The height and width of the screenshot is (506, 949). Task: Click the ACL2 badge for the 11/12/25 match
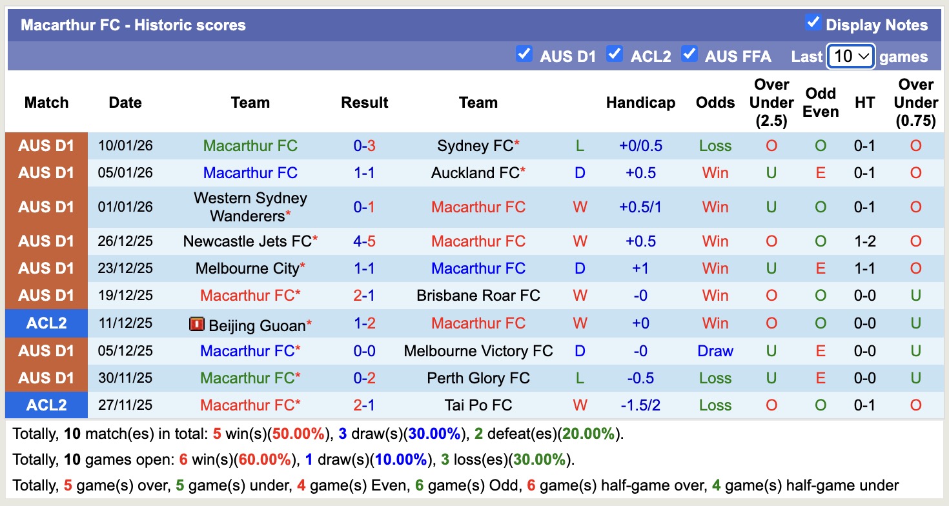tap(46, 323)
